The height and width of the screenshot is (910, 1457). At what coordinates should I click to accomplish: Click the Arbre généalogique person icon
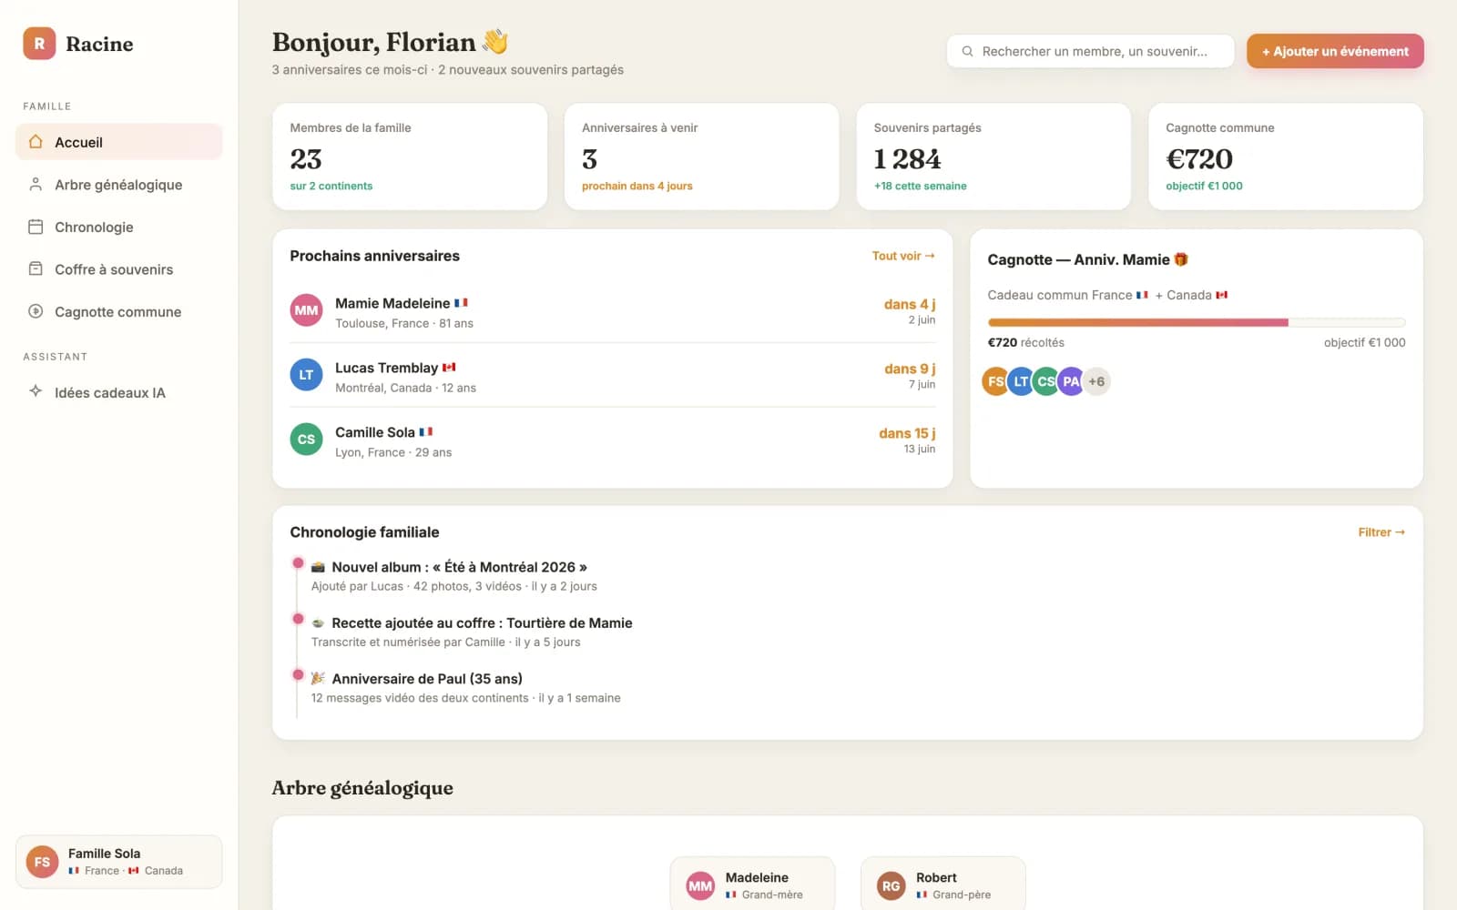[x=36, y=185]
